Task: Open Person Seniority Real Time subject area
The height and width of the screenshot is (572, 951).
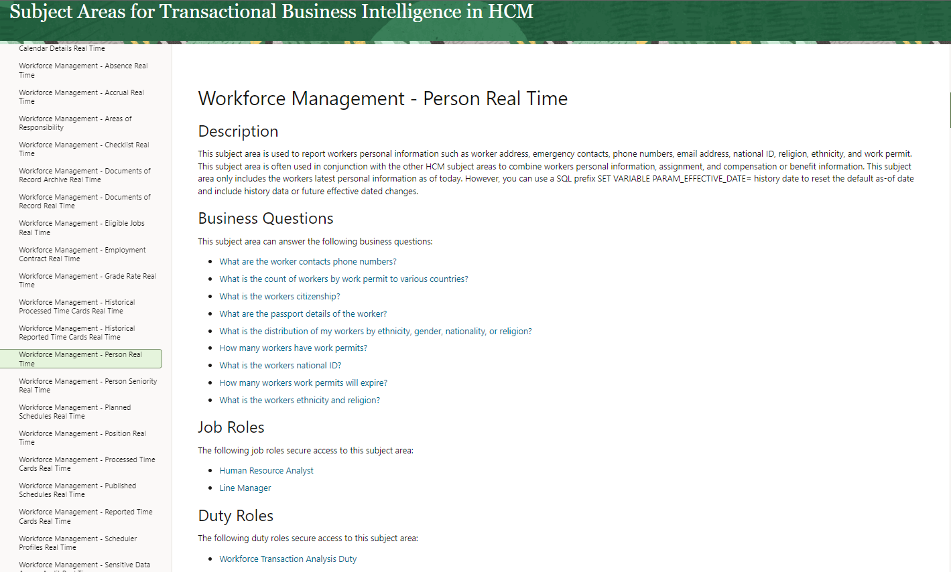Action: point(88,384)
